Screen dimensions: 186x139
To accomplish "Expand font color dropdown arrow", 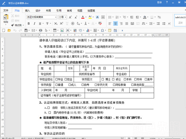I will pyautogui.click(x=86, y=17).
